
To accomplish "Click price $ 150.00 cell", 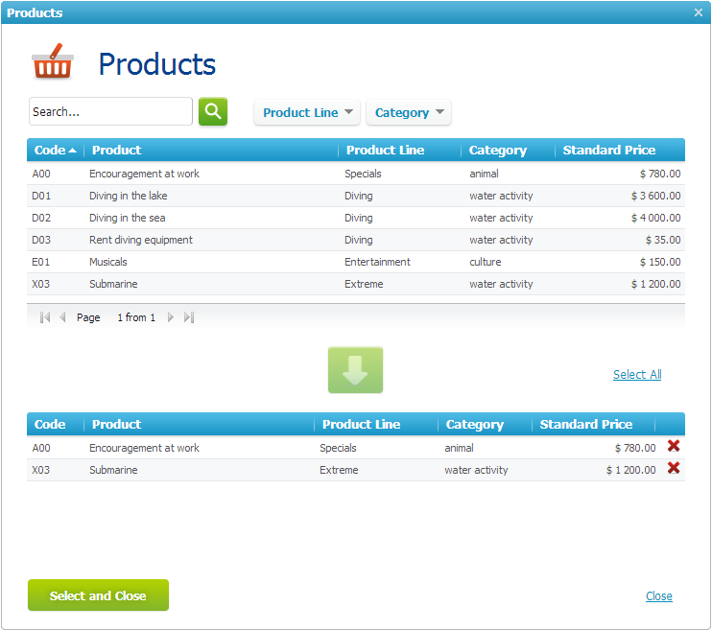I will coord(660,262).
